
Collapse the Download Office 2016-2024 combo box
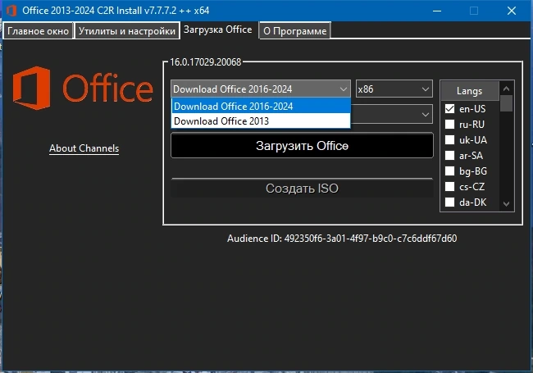click(x=261, y=89)
